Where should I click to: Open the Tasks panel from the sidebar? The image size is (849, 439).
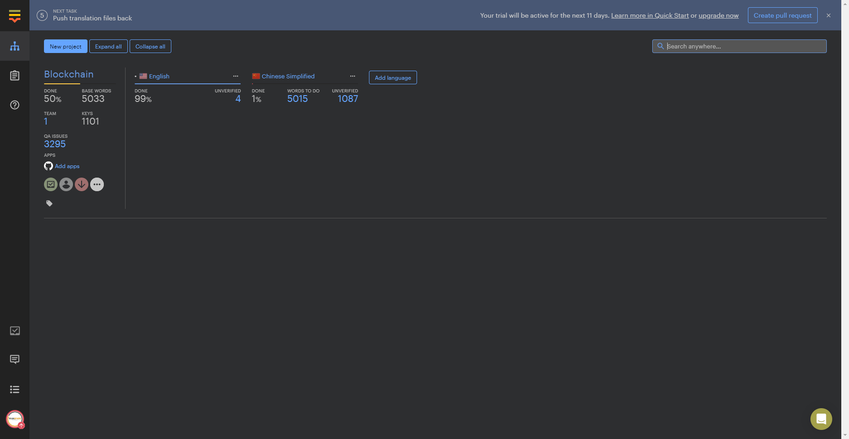coord(15,75)
